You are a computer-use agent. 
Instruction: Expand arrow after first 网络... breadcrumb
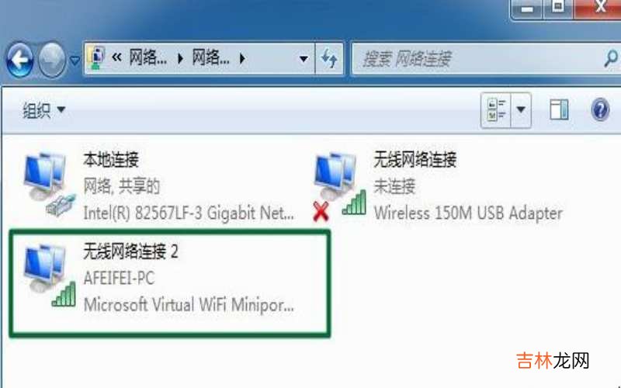(180, 59)
